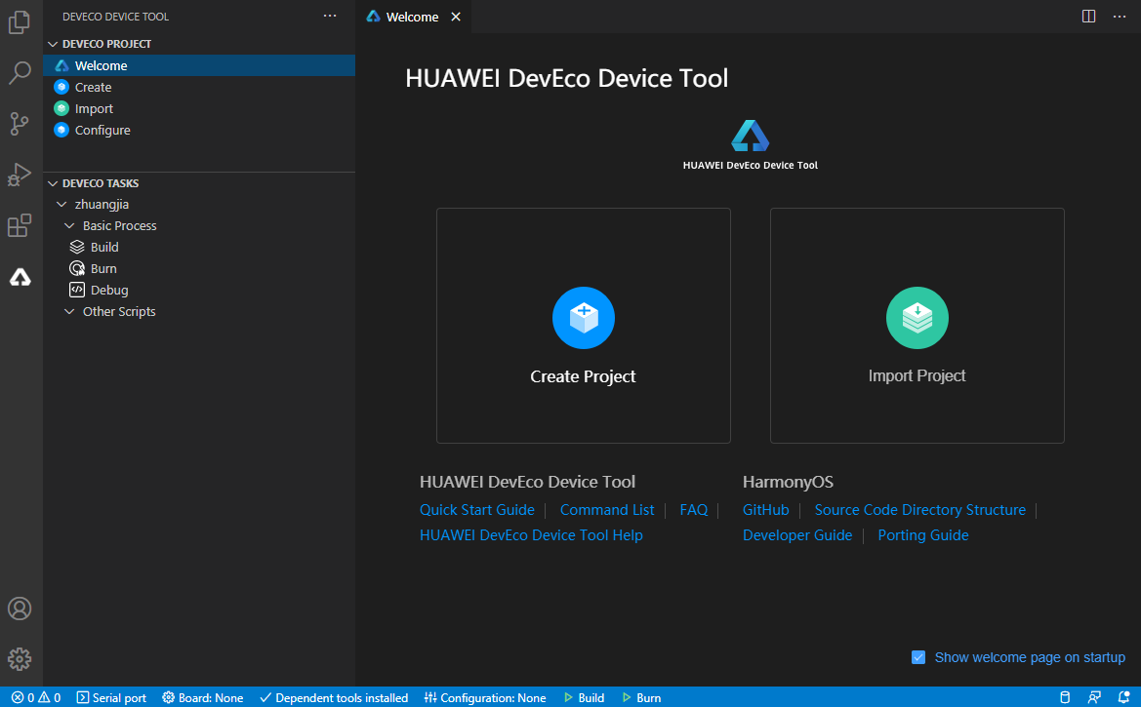Uncheck Show welcome page on startup

918,657
